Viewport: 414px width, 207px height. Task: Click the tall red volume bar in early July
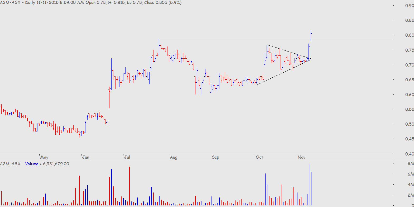129,186
